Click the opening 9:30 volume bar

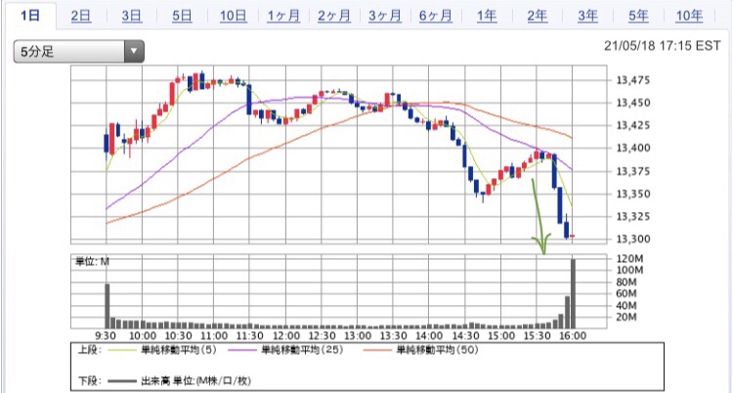coord(108,306)
